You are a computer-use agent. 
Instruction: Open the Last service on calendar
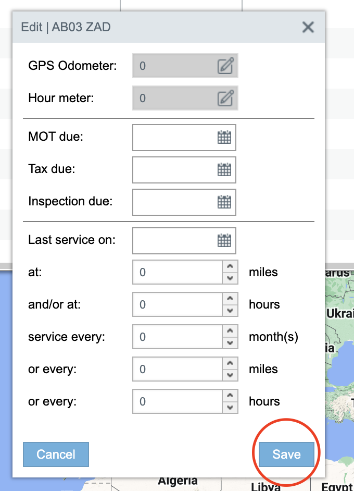224,240
